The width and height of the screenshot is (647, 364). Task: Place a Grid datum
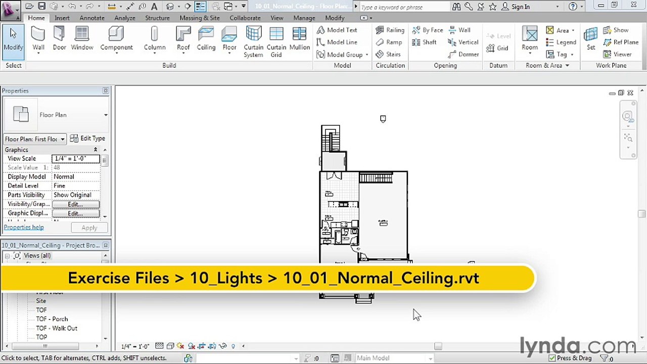[497, 48]
